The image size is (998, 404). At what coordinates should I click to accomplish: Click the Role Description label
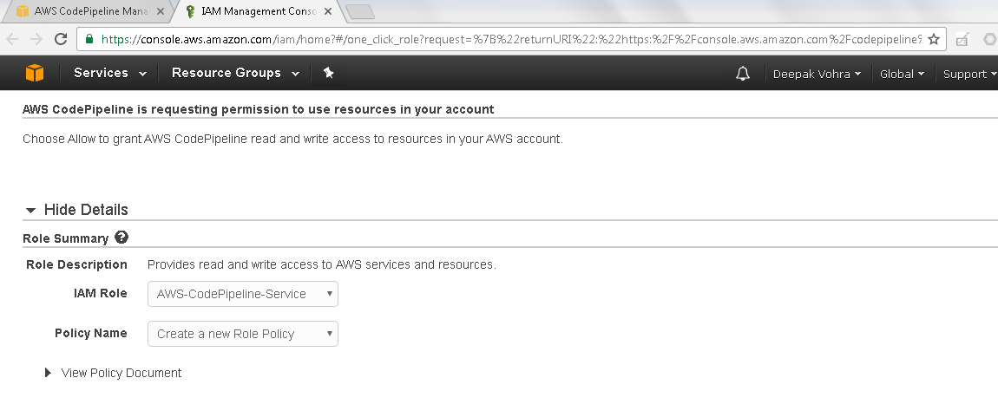coord(76,264)
